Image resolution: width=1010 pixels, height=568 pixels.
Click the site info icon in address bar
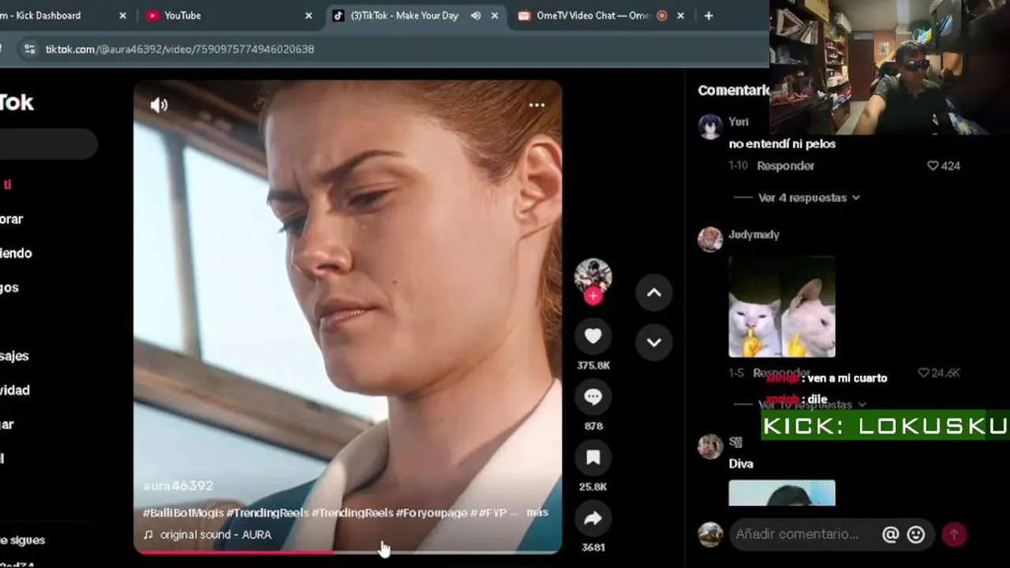[29, 49]
